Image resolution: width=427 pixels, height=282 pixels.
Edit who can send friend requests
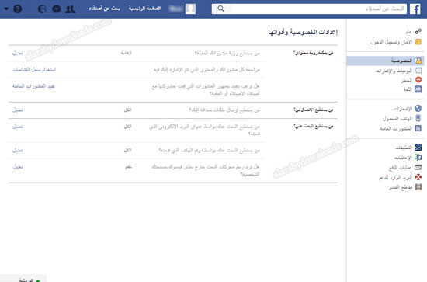coord(18,110)
